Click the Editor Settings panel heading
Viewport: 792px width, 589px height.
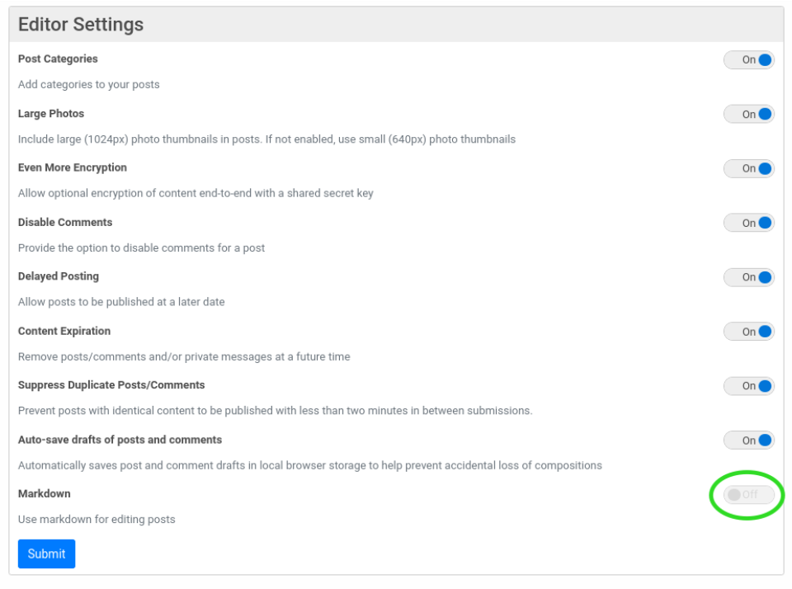point(81,25)
